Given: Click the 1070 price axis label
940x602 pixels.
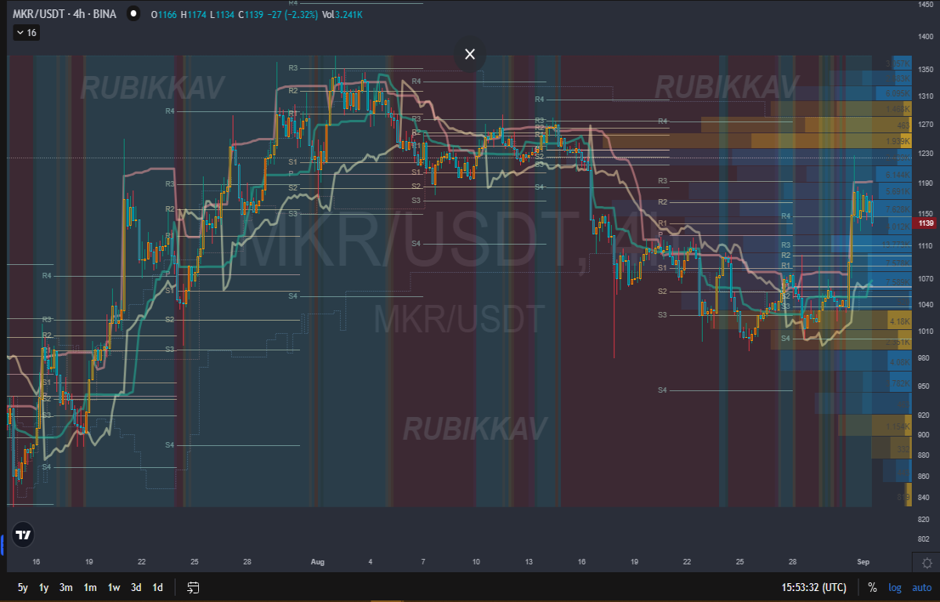Looking at the screenshot, I should click(925, 278).
